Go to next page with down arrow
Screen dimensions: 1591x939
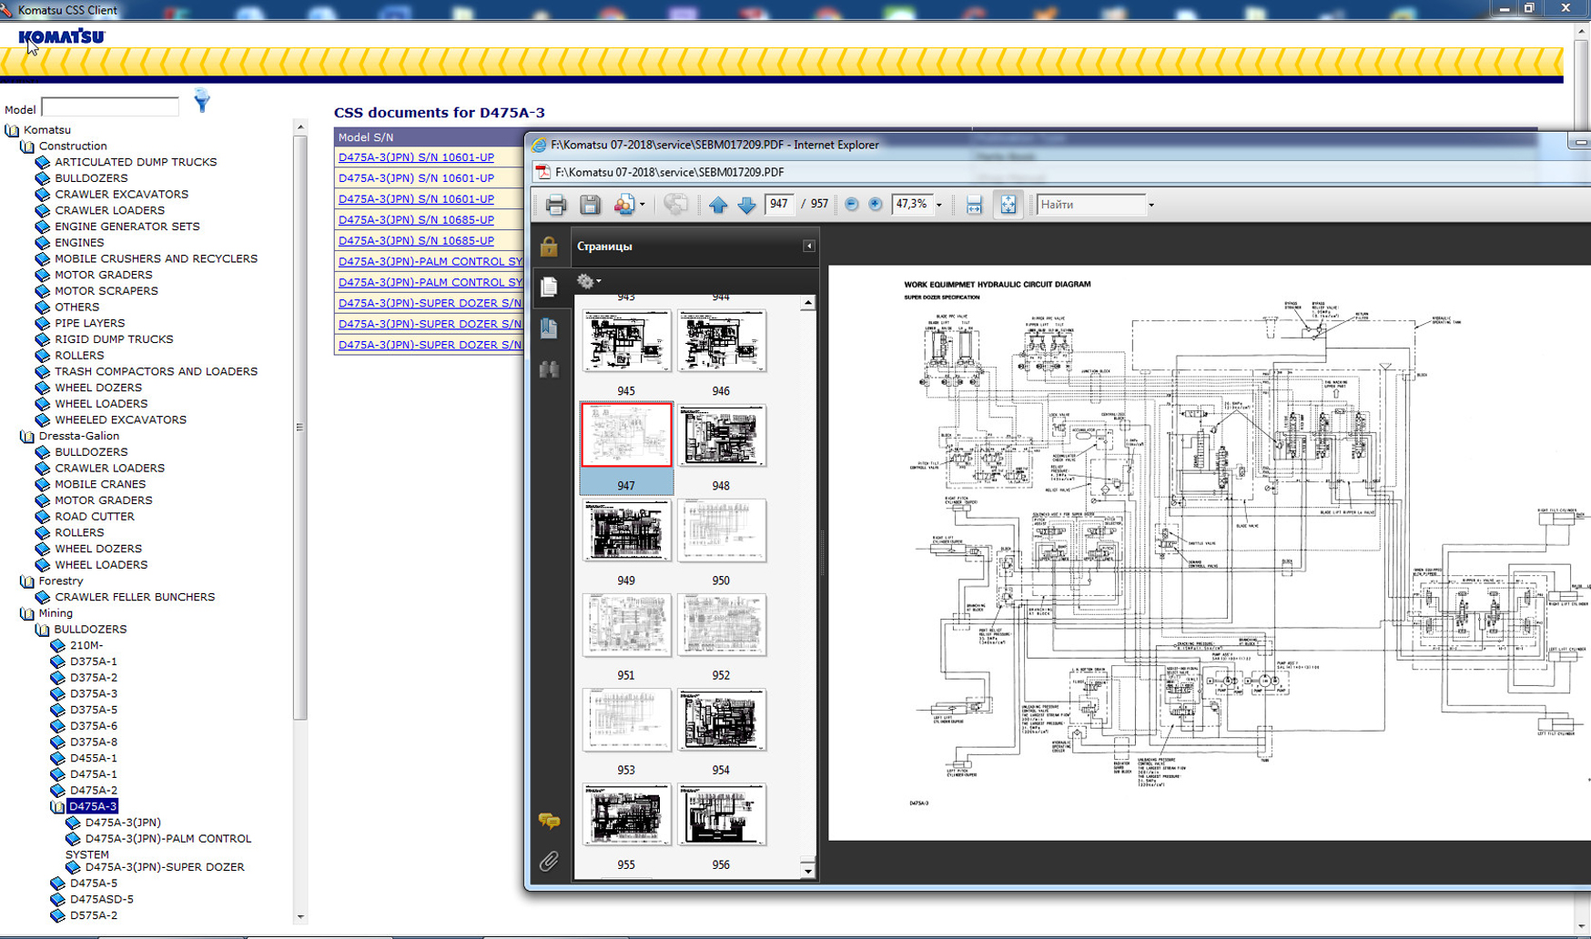(x=746, y=205)
